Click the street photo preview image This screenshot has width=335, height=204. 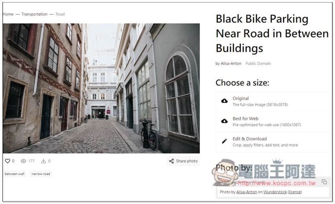point(101,88)
